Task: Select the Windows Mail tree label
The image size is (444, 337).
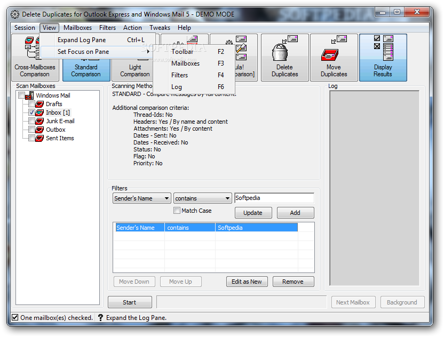Action: tap(53, 95)
